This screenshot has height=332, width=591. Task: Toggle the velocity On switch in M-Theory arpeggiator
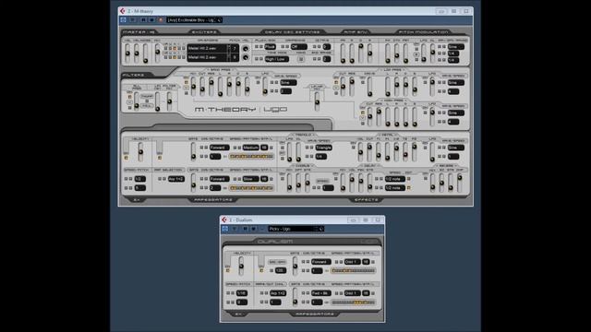(126, 158)
